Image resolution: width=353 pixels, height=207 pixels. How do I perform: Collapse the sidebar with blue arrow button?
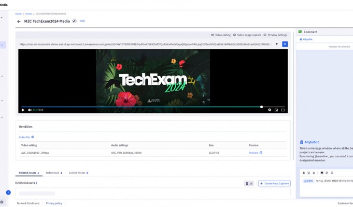point(8,193)
